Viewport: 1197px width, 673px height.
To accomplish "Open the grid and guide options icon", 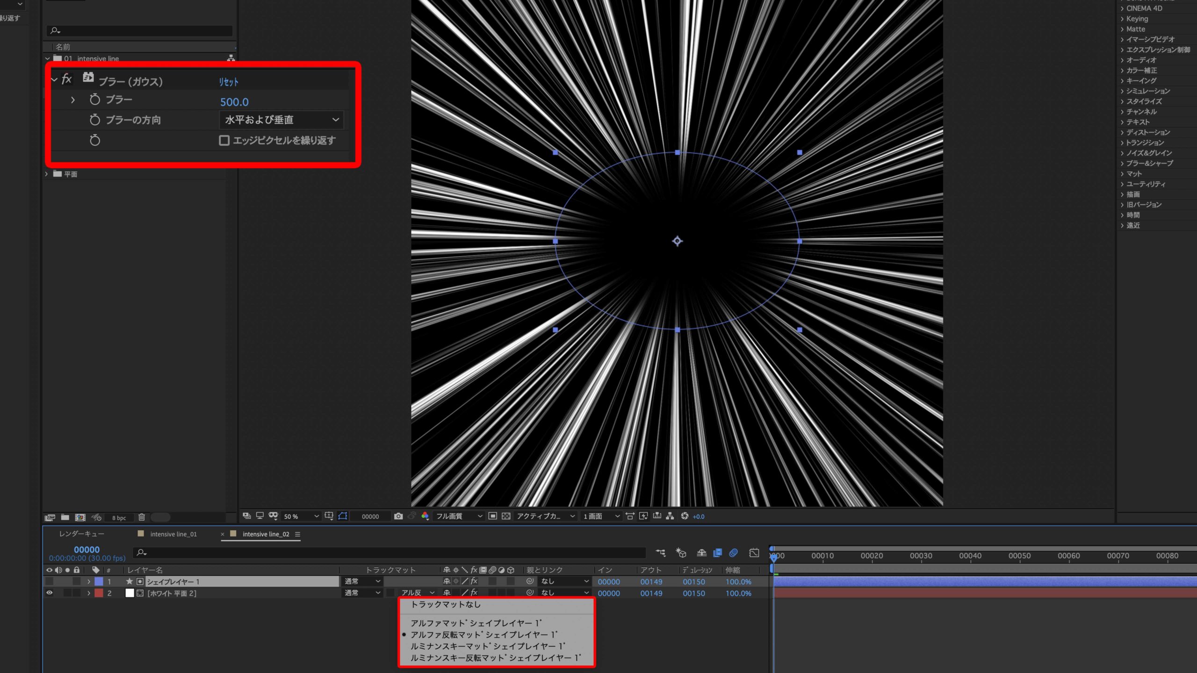I will (329, 515).
